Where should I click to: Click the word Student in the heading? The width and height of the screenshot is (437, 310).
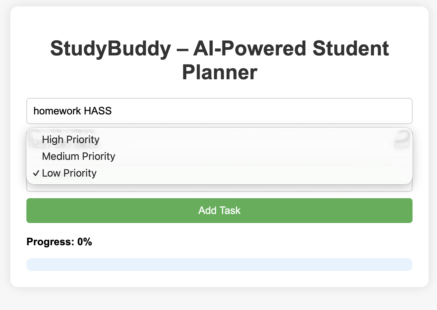click(x=350, y=48)
